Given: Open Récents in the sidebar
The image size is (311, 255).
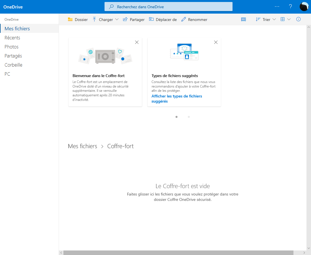Looking at the screenshot, I should click(x=29, y=38).
